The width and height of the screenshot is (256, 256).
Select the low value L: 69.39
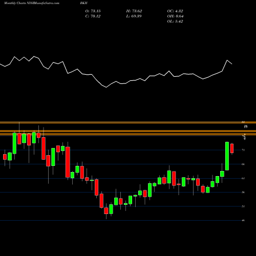point(134,16)
